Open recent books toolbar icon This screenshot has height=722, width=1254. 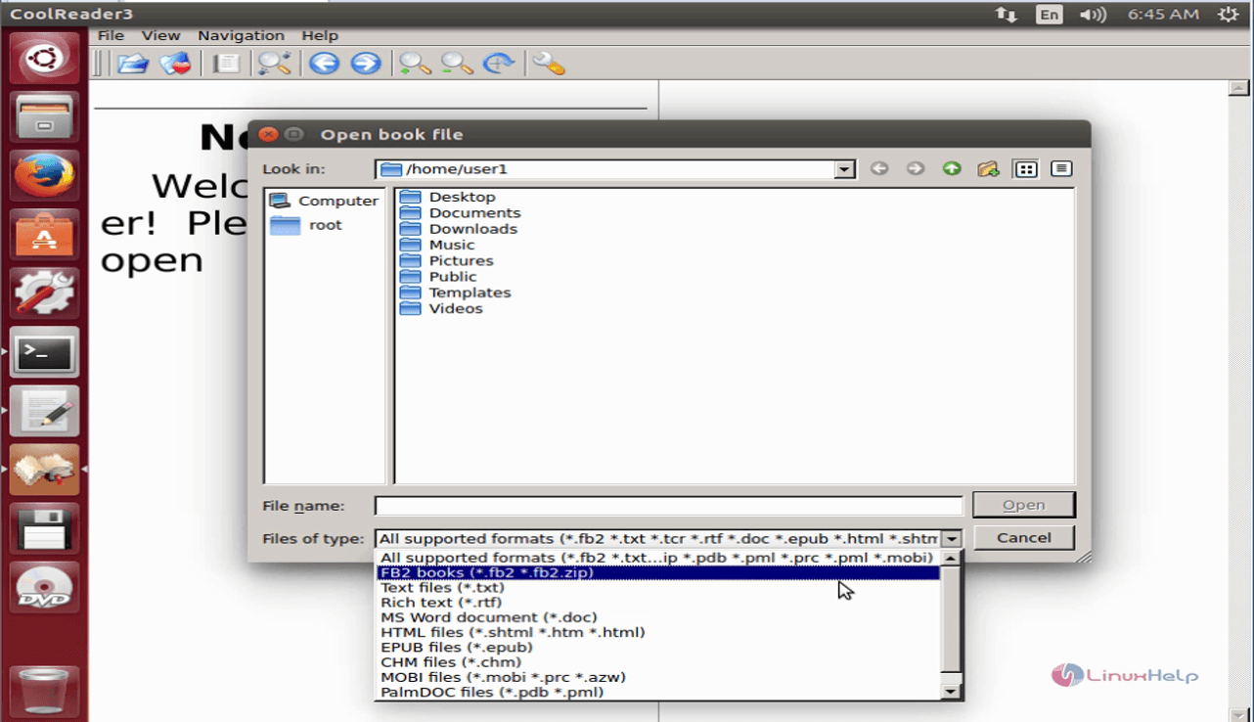[x=176, y=64]
